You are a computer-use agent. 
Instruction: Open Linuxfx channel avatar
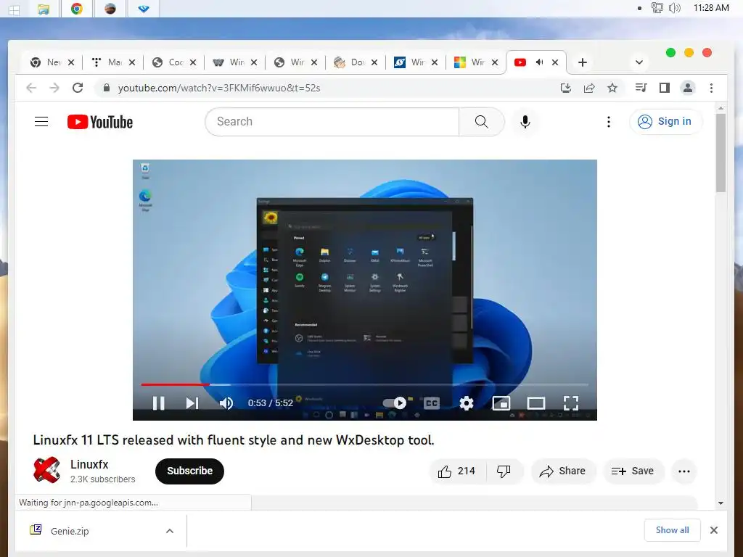click(46, 470)
